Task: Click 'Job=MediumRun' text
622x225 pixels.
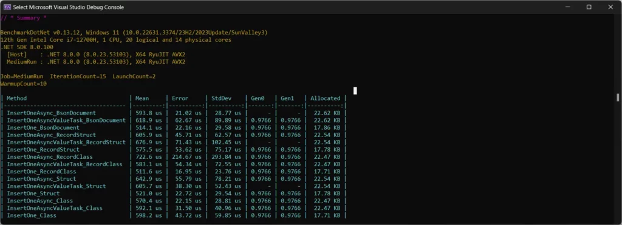Action: coord(22,76)
